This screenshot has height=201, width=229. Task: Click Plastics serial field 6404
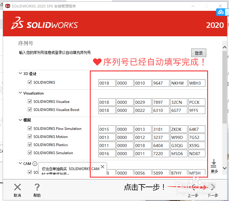click(x=161, y=145)
